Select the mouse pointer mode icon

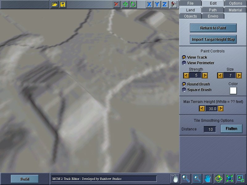pyautogui.click(x=175, y=179)
